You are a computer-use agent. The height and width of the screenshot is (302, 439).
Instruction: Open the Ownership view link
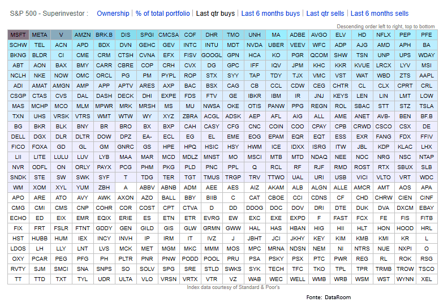[x=113, y=14]
